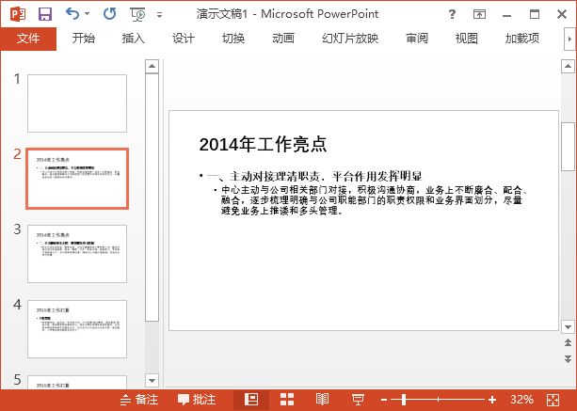Open zoom dialog via 32% label
The height and width of the screenshot is (411, 577).
(x=521, y=400)
